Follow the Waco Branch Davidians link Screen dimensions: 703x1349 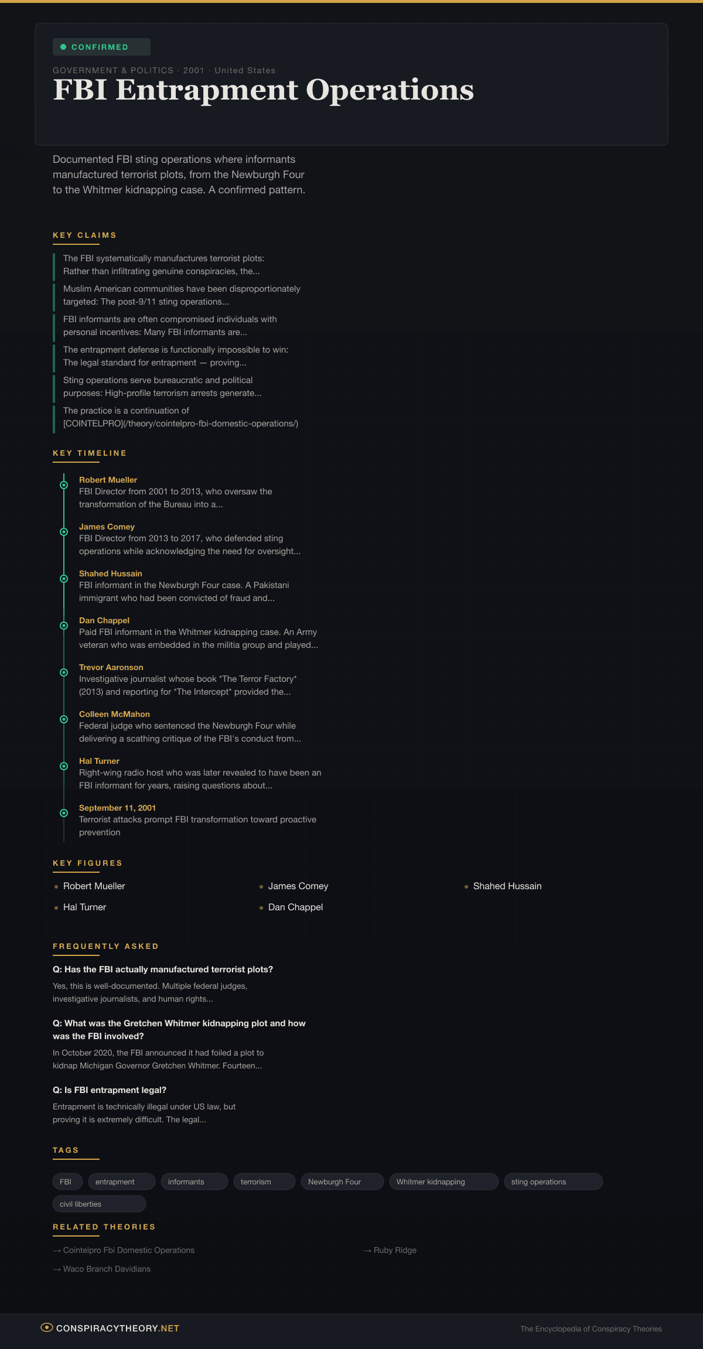coord(107,1269)
